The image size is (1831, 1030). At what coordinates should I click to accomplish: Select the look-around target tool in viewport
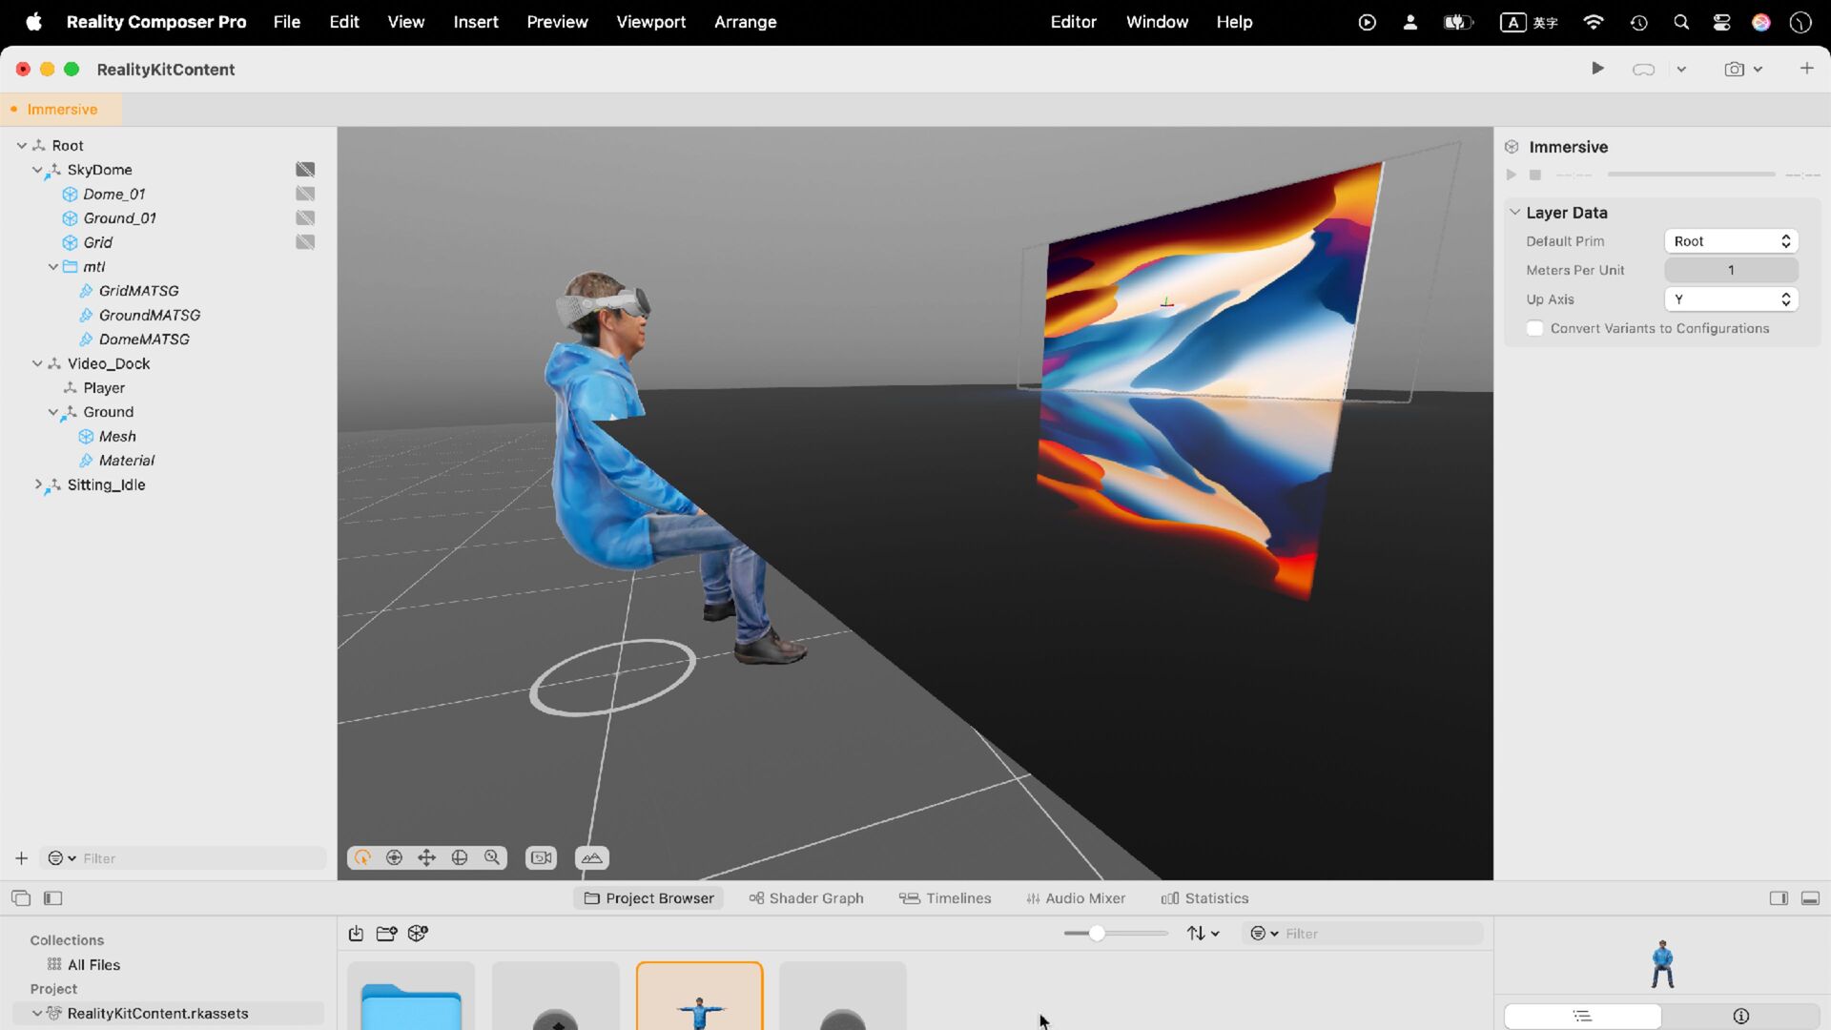point(394,857)
